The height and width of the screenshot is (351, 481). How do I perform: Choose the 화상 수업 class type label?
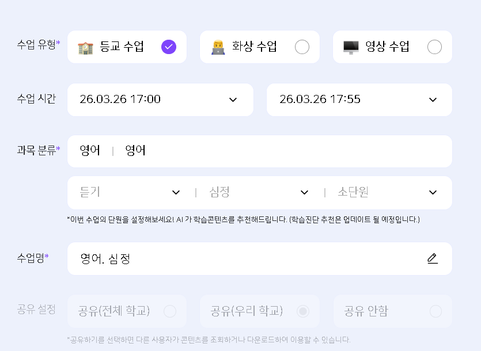255,47
